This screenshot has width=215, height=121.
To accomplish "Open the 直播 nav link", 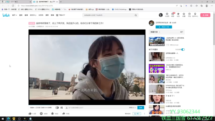I will 26,15.
